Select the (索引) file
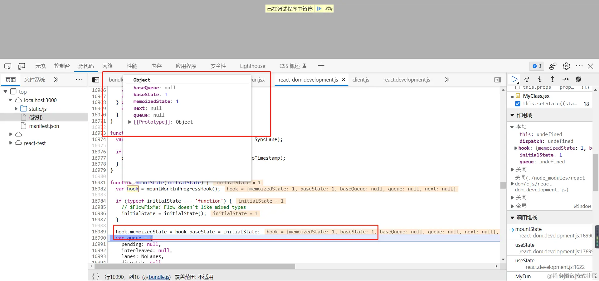The width and height of the screenshot is (599, 281). pyautogui.click(x=36, y=117)
